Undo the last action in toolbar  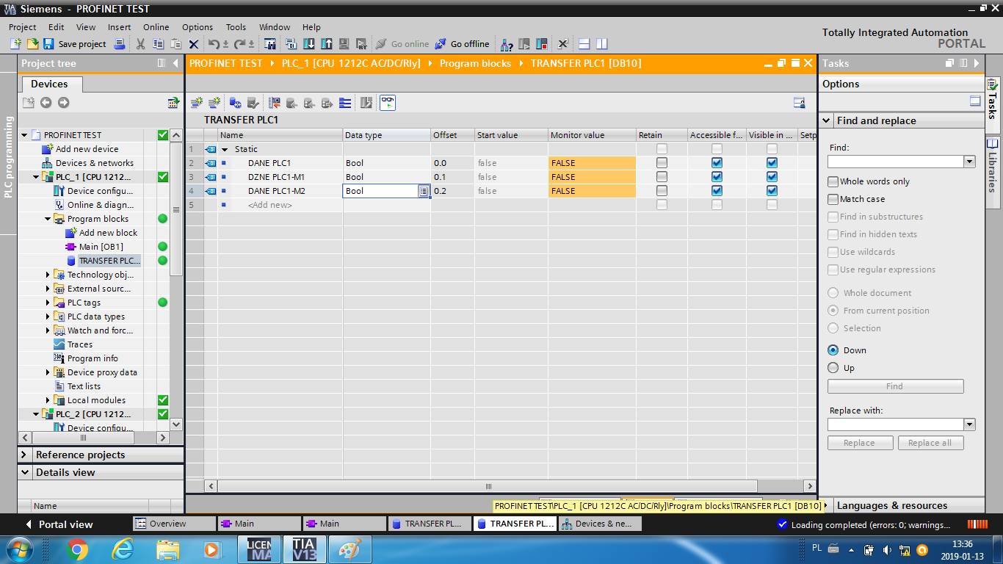tap(213, 44)
